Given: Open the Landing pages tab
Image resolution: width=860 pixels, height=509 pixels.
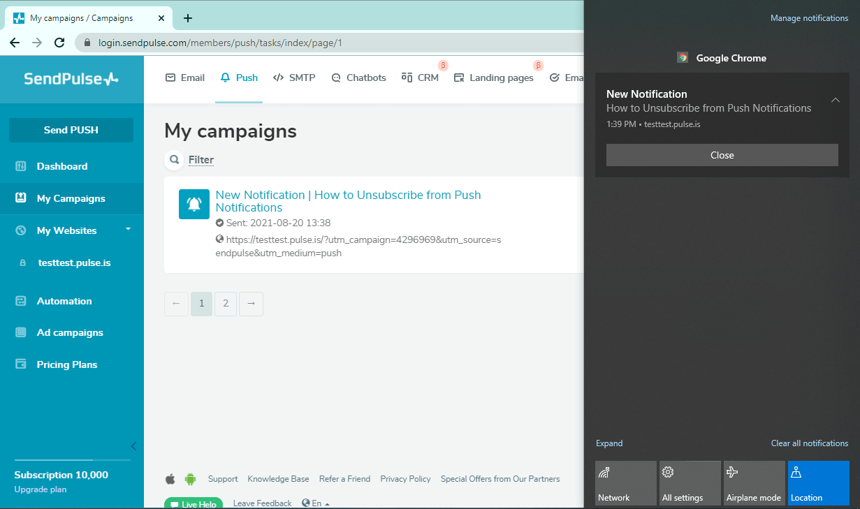Looking at the screenshot, I should 494,78.
